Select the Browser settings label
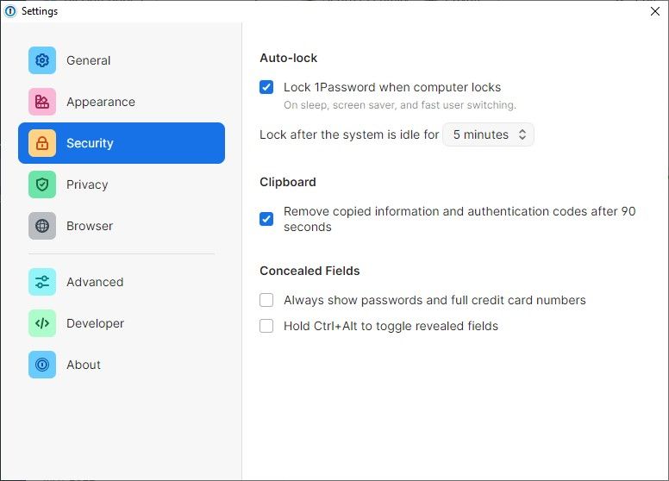The image size is (669, 481). click(x=90, y=226)
